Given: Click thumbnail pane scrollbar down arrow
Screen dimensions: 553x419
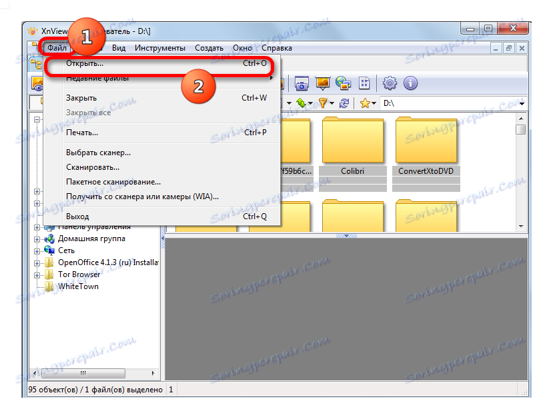Looking at the screenshot, I should (521, 226).
